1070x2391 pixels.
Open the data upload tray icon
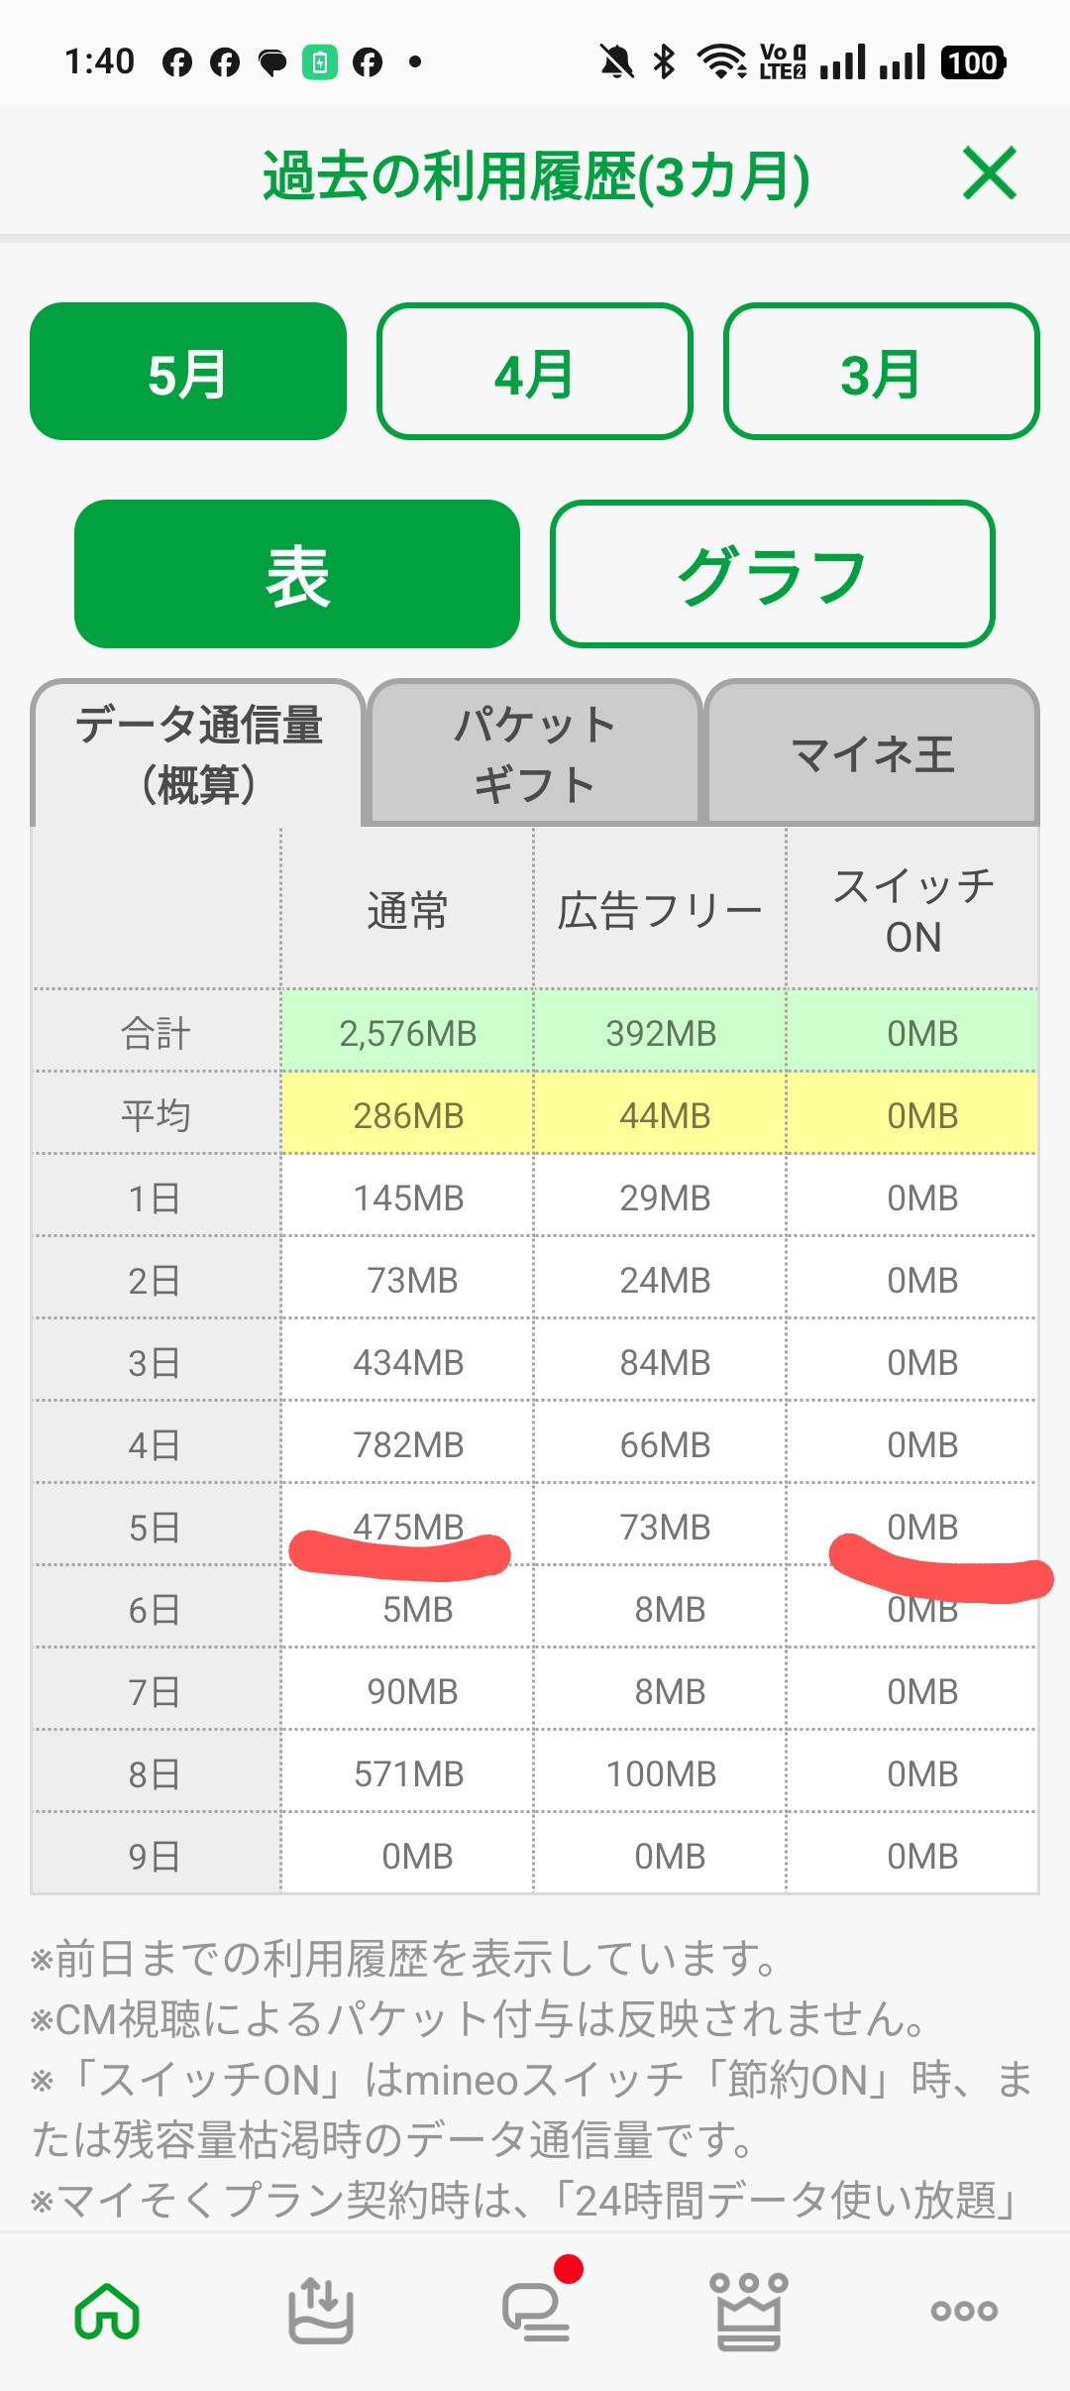[x=320, y=2310]
